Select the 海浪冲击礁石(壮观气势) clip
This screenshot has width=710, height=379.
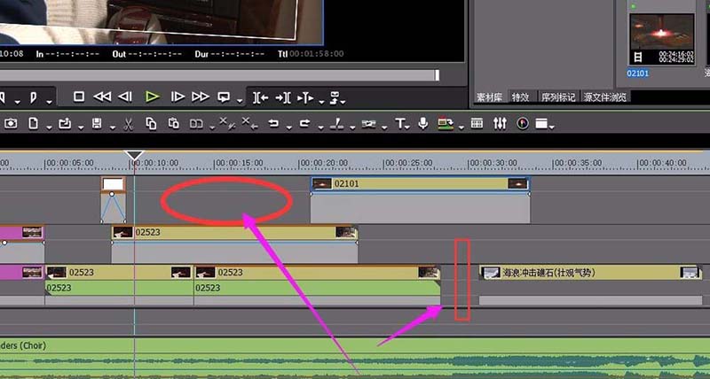click(590, 273)
